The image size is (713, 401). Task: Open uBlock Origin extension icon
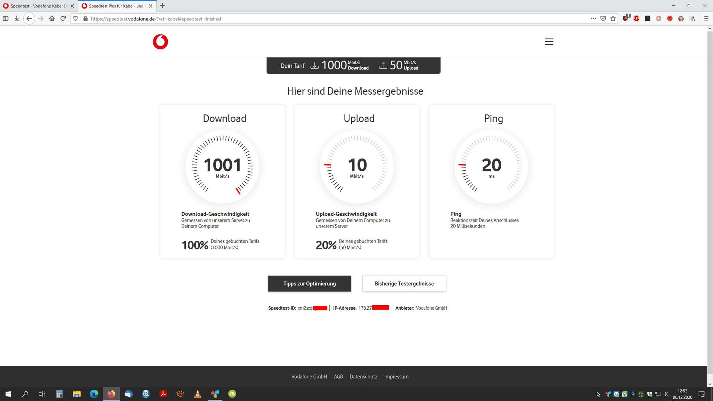coord(626,18)
